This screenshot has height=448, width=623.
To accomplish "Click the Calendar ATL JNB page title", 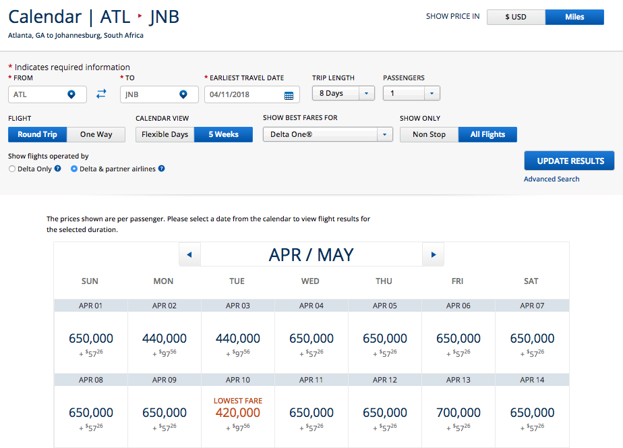I will 94,17.
